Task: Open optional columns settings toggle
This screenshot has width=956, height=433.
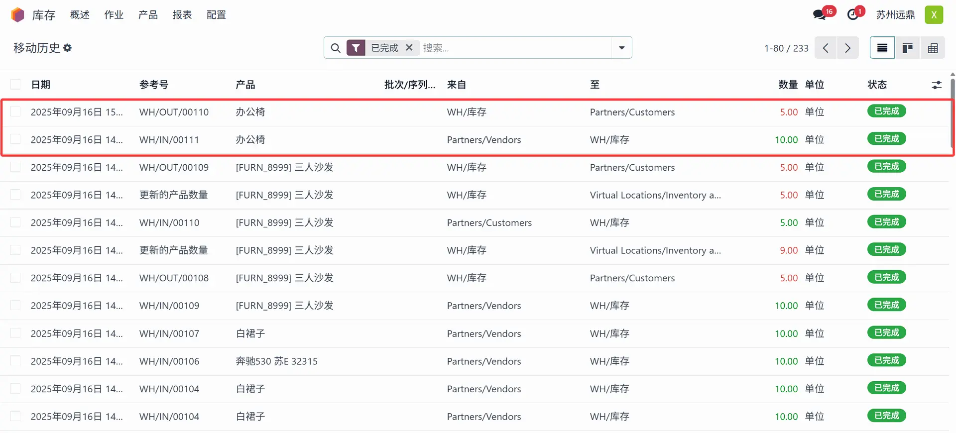Action: click(x=936, y=85)
